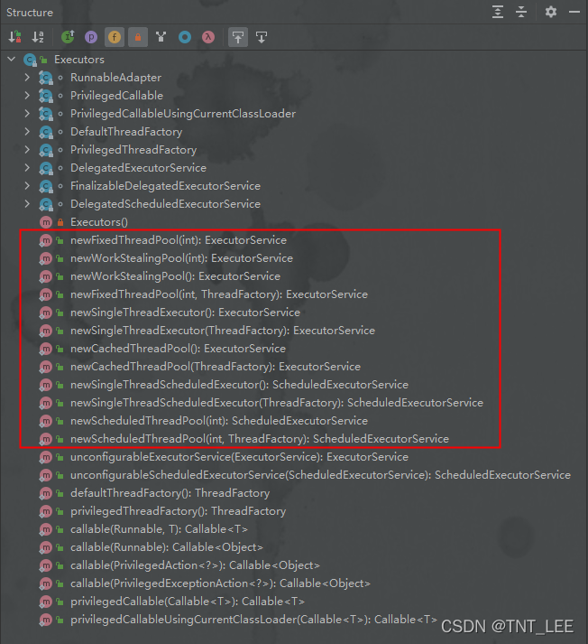This screenshot has height=644, width=588.
Task: Toggle Show Properties filter
Action: [x=91, y=37]
